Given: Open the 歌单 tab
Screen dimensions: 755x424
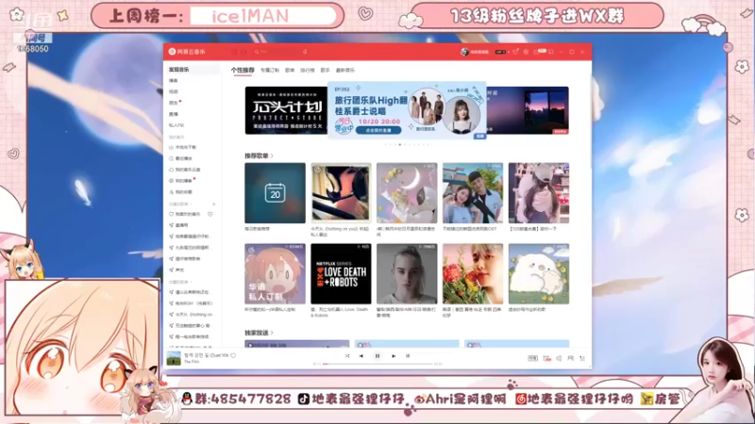Looking at the screenshot, I should 290,70.
